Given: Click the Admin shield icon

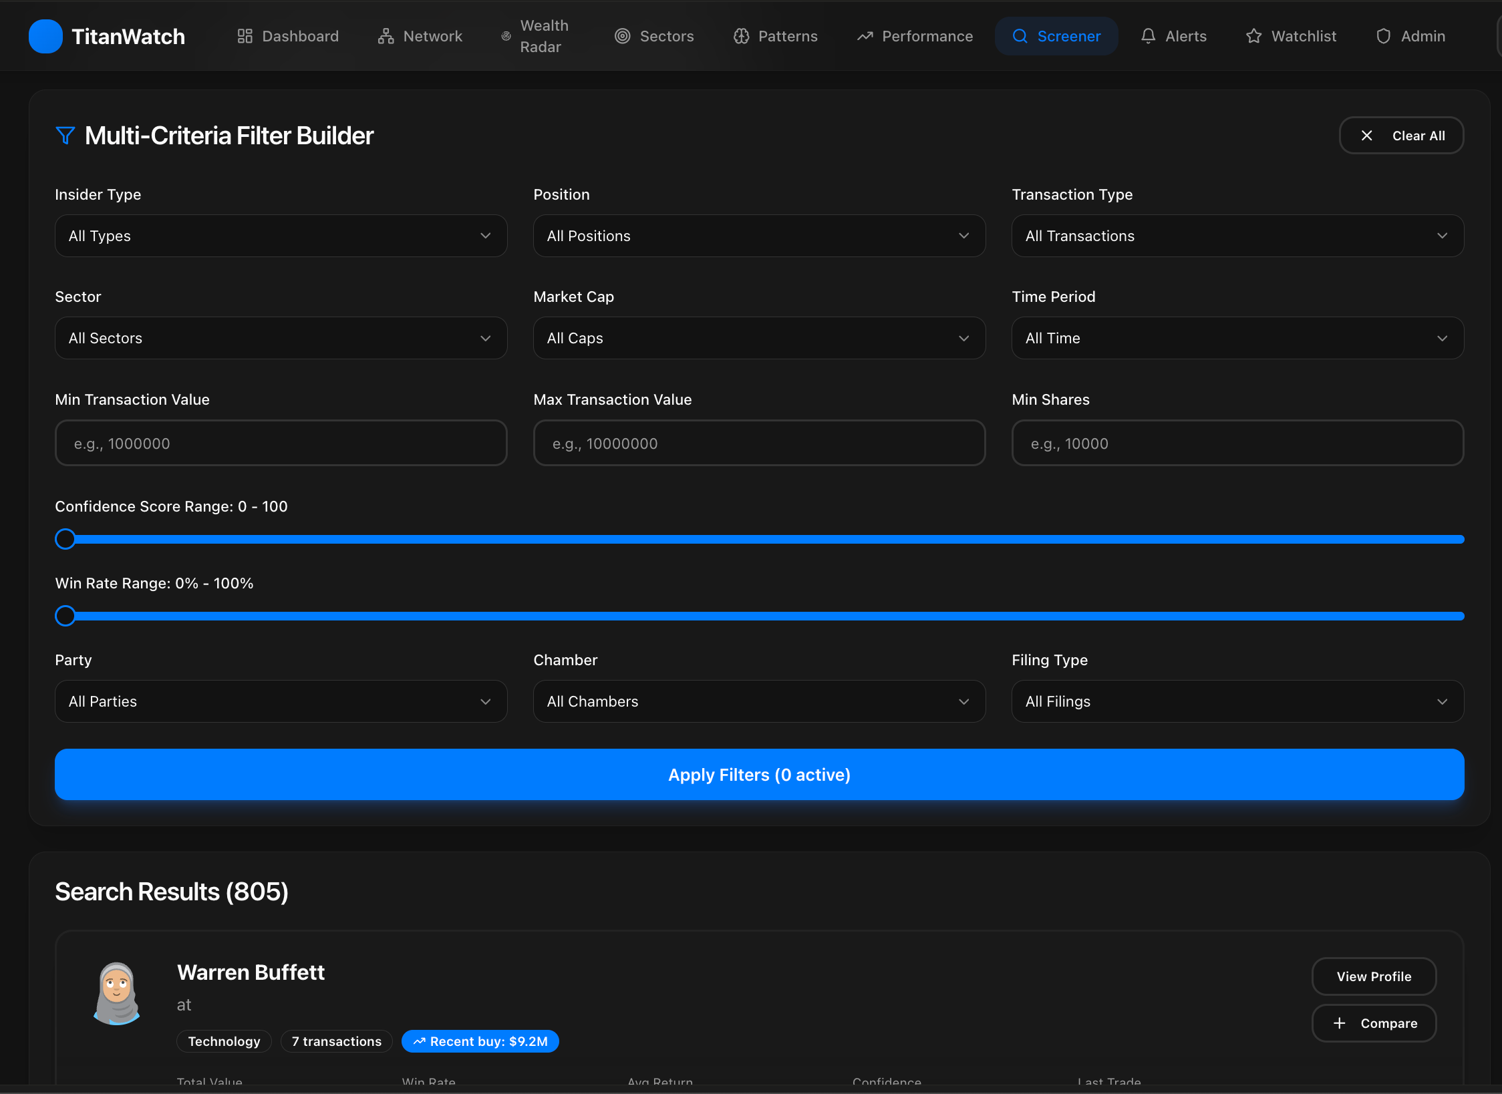Looking at the screenshot, I should (x=1383, y=36).
